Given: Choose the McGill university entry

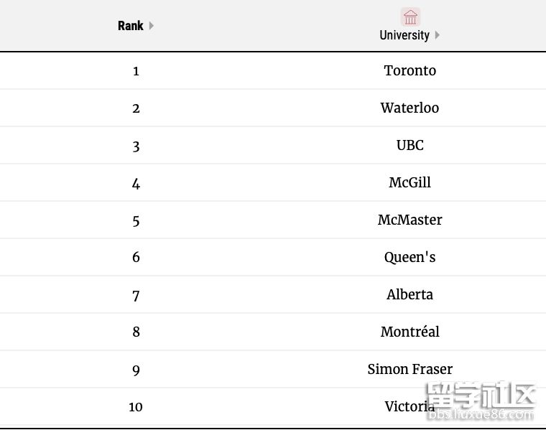Looking at the screenshot, I should coord(409,182).
